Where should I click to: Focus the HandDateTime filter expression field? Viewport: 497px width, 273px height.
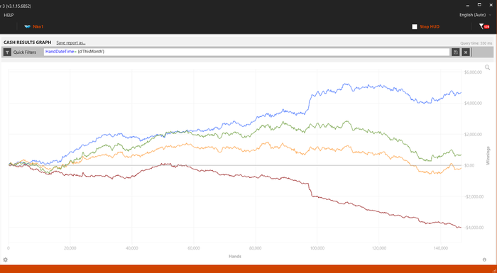(246, 52)
